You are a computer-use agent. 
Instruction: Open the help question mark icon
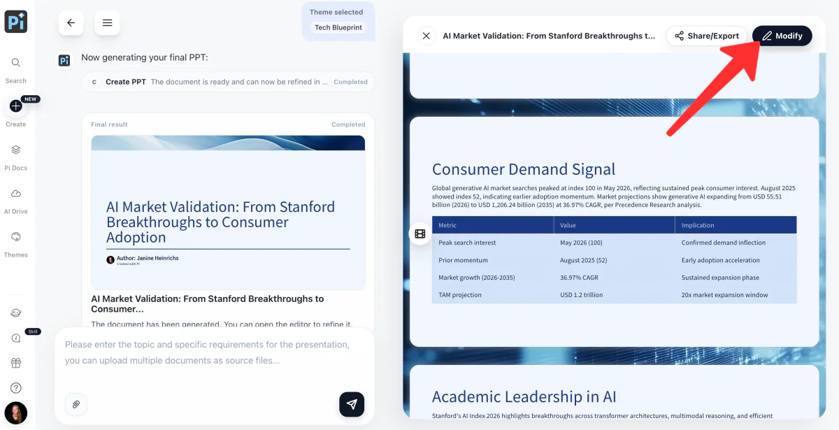point(15,388)
